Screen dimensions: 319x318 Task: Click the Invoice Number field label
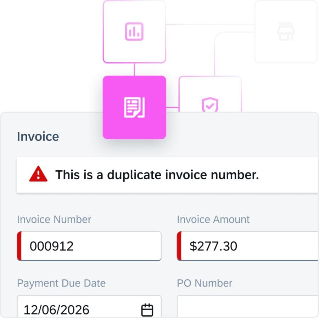click(54, 219)
